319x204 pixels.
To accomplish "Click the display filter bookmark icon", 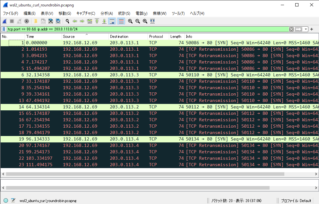I will tap(4, 29).
